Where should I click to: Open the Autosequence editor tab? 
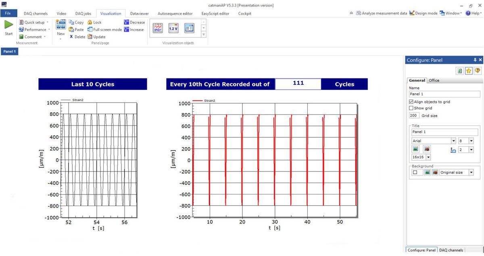pyautogui.click(x=175, y=13)
